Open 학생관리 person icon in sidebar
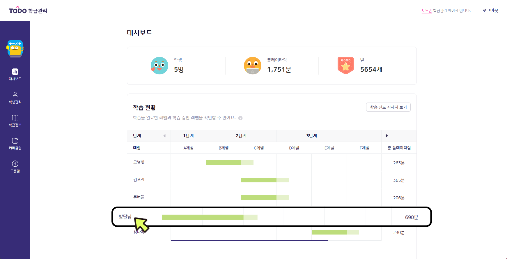Image resolution: width=507 pixels, height=259 pixels. pyautogui.click(x=15, y=95)
